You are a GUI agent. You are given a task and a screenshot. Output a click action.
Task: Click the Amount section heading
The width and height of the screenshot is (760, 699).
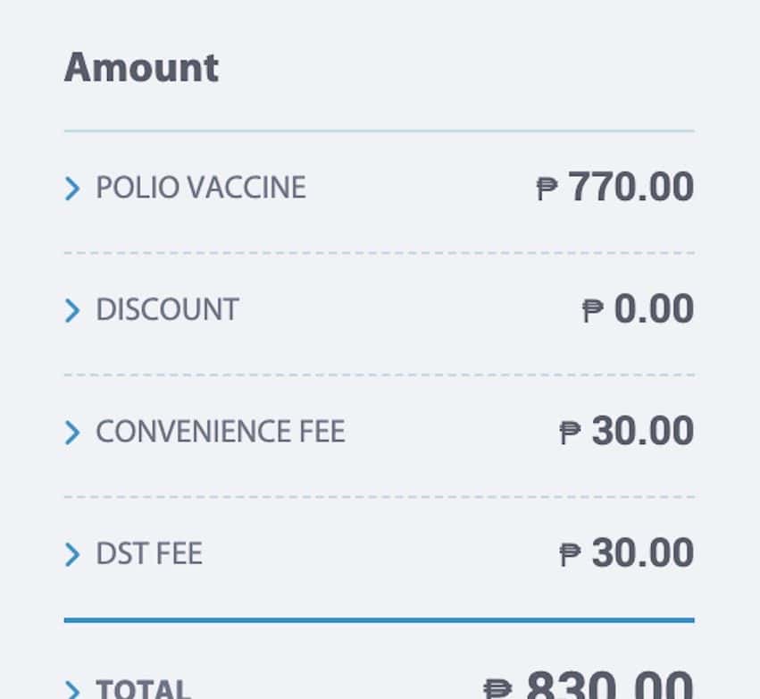141,68
